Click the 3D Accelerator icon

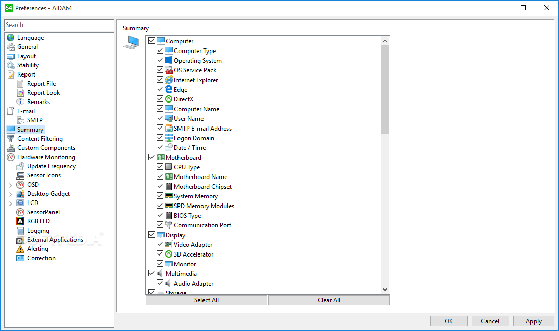(169, 254)
